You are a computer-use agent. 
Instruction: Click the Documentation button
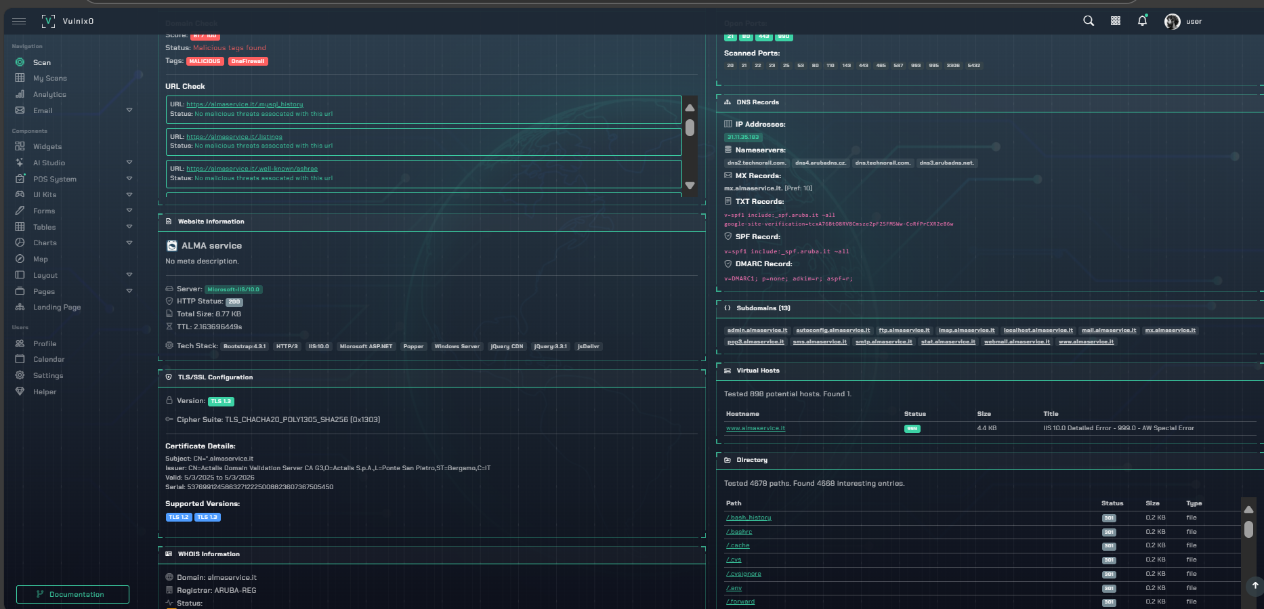click(x=72, y=594)
